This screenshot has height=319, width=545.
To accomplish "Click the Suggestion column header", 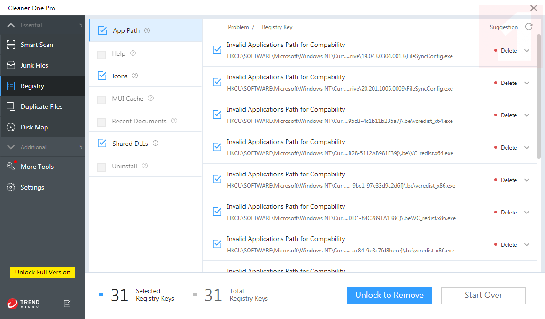I will coord(504,27).
